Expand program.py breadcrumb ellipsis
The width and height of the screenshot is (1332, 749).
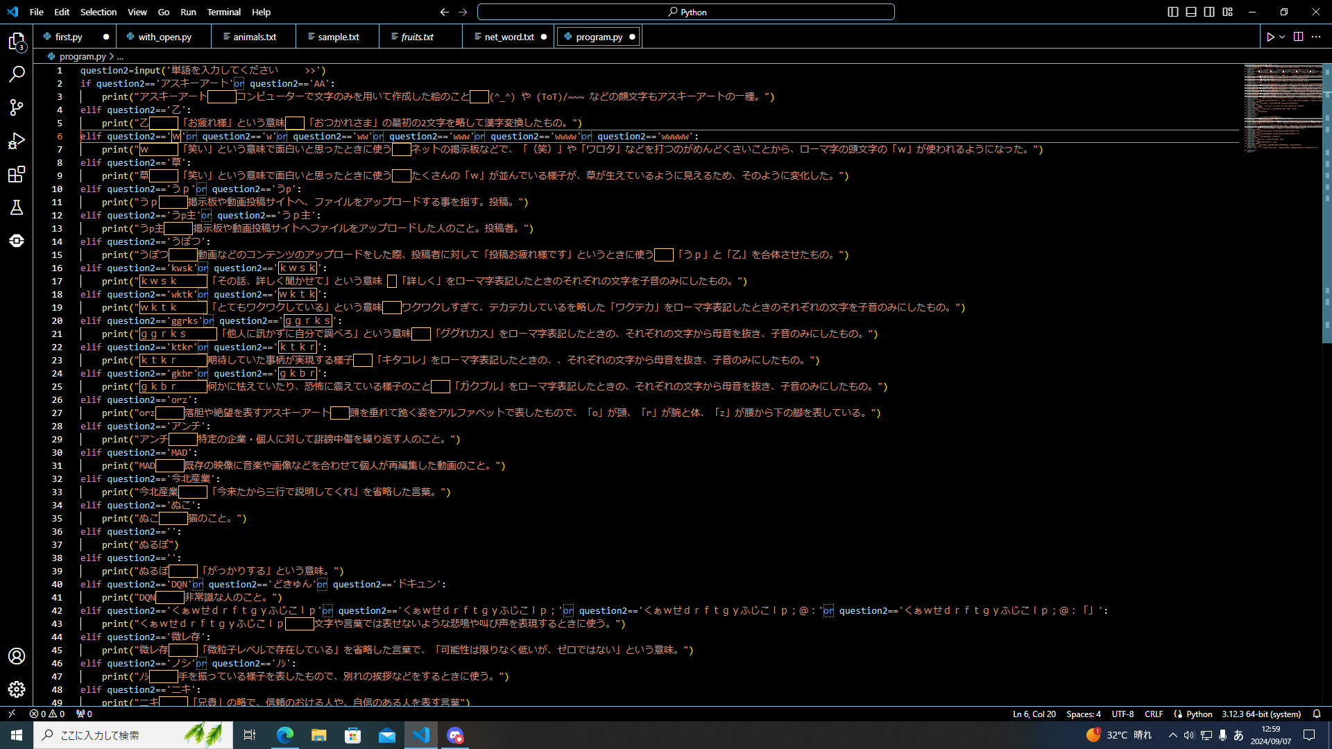pos(120,57)
